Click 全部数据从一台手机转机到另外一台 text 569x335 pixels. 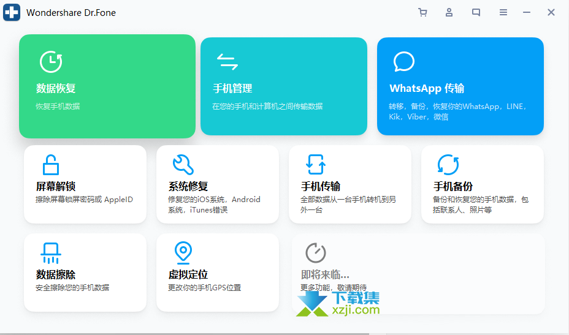pos(348,205)
